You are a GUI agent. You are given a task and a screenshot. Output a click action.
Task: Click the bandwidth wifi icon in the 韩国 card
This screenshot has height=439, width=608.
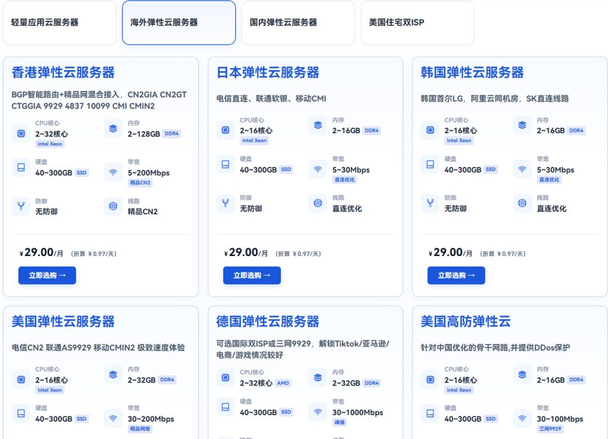click(x=522, y=169)
